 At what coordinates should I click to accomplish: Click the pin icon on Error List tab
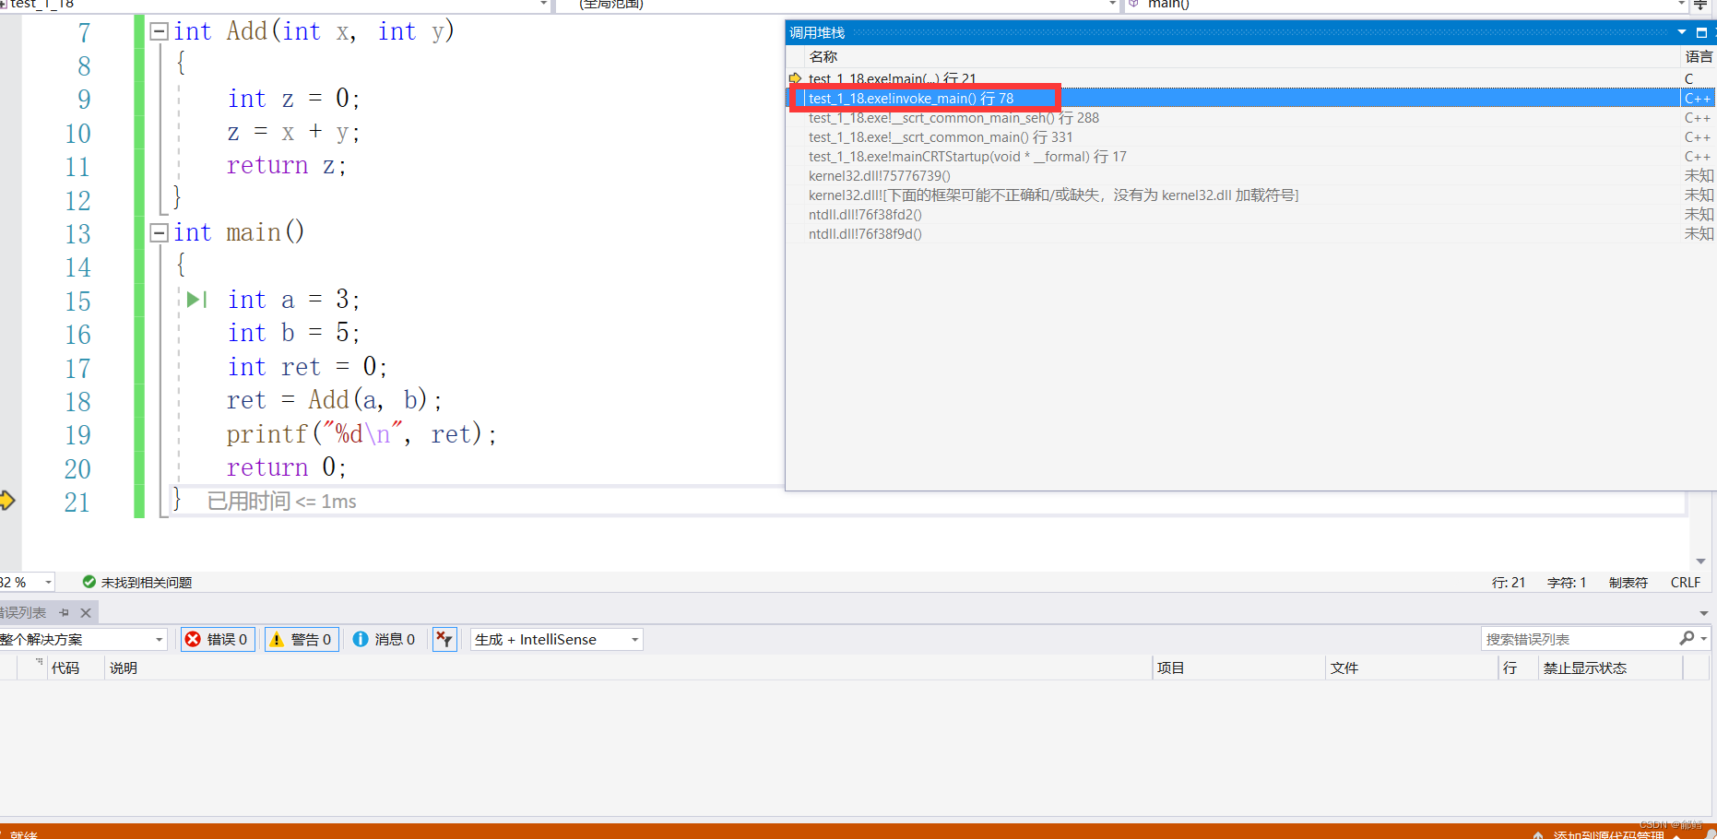click(x=65, y=612)
